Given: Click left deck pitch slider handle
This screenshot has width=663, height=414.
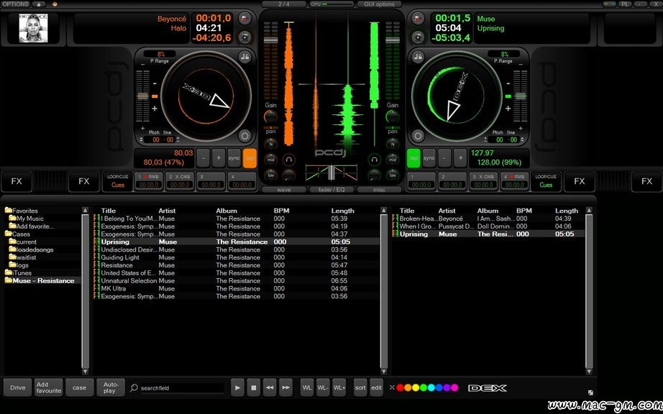Looking at the screenshot, I should [x=143, y=96].
